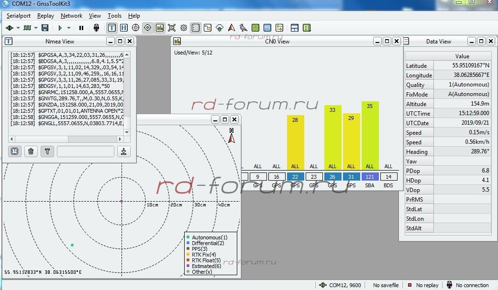Click the red navigation arrow icon
Viewport: 498px width, 290px height.
[232, 28]
